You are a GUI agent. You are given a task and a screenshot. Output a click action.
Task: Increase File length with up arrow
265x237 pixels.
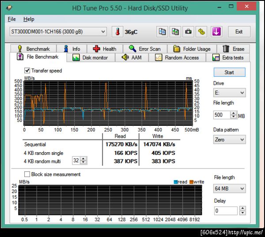[234, 113]
